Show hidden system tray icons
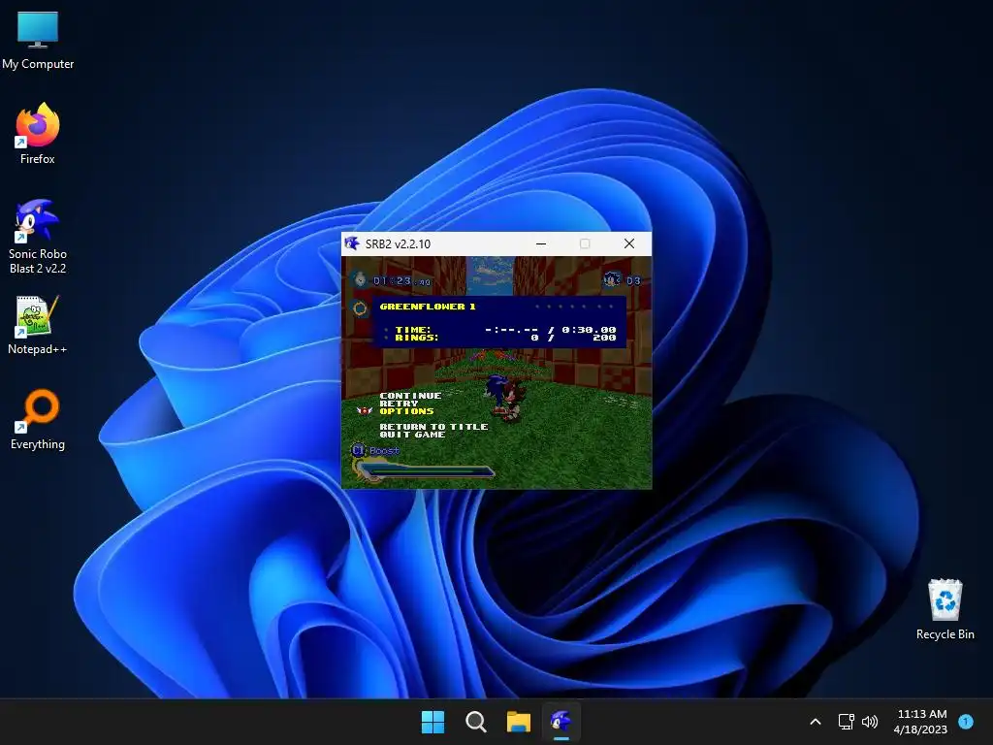Viewport: 993px width, 745px height. click(816, 722)
